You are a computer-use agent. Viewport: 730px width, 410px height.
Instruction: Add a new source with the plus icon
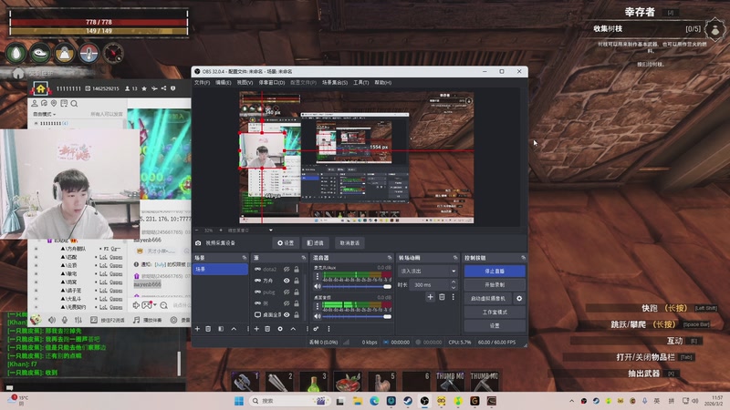pos(256,329)
